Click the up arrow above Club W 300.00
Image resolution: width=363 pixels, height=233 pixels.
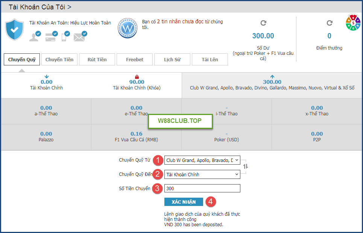(272, 77)
